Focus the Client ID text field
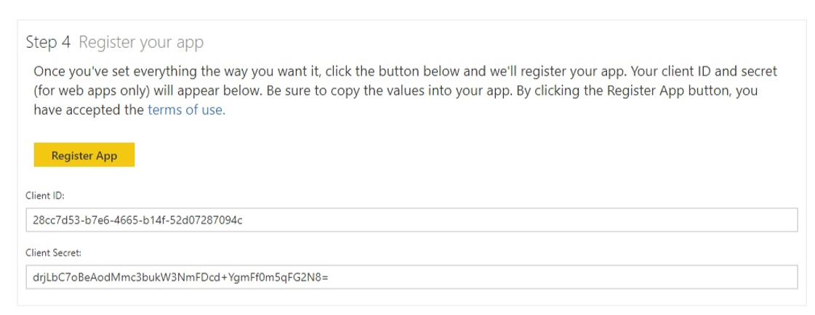Screen dimensions: 815x315 (x=411, y=220)
